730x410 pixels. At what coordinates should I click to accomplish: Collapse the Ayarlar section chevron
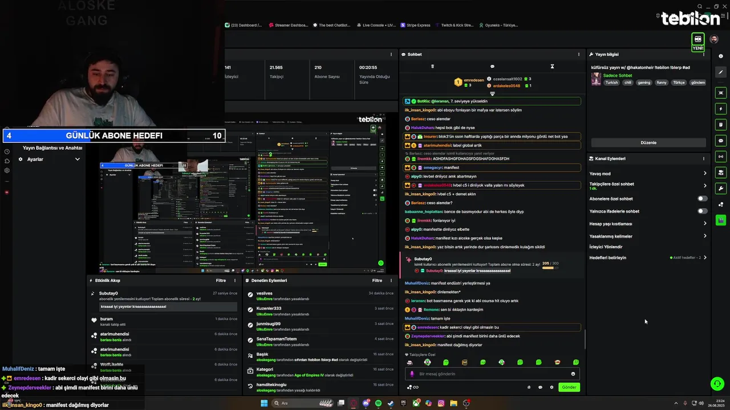[x=78, y=159]
